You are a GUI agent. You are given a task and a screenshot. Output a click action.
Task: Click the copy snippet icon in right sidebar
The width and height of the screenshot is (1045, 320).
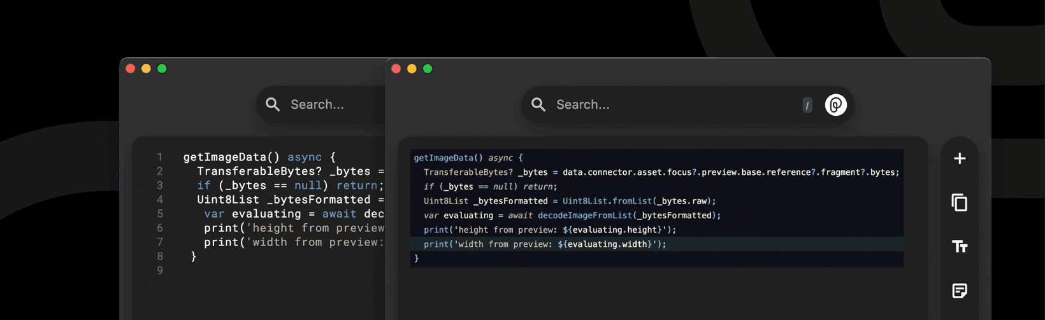pos(960,202)
